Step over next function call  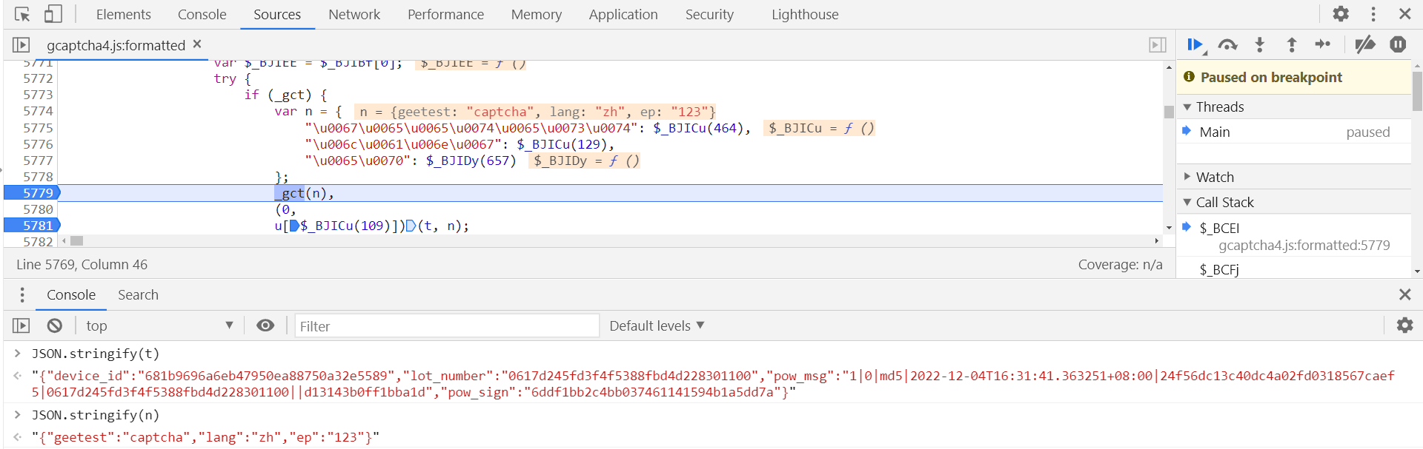1227,45
